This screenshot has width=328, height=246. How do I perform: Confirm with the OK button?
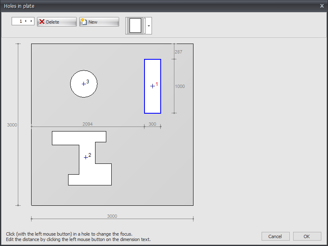click(x=307, y=236)
